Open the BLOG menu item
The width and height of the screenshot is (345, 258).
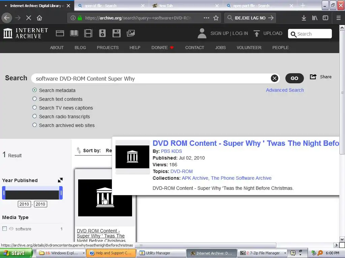[x=80, y=48]
